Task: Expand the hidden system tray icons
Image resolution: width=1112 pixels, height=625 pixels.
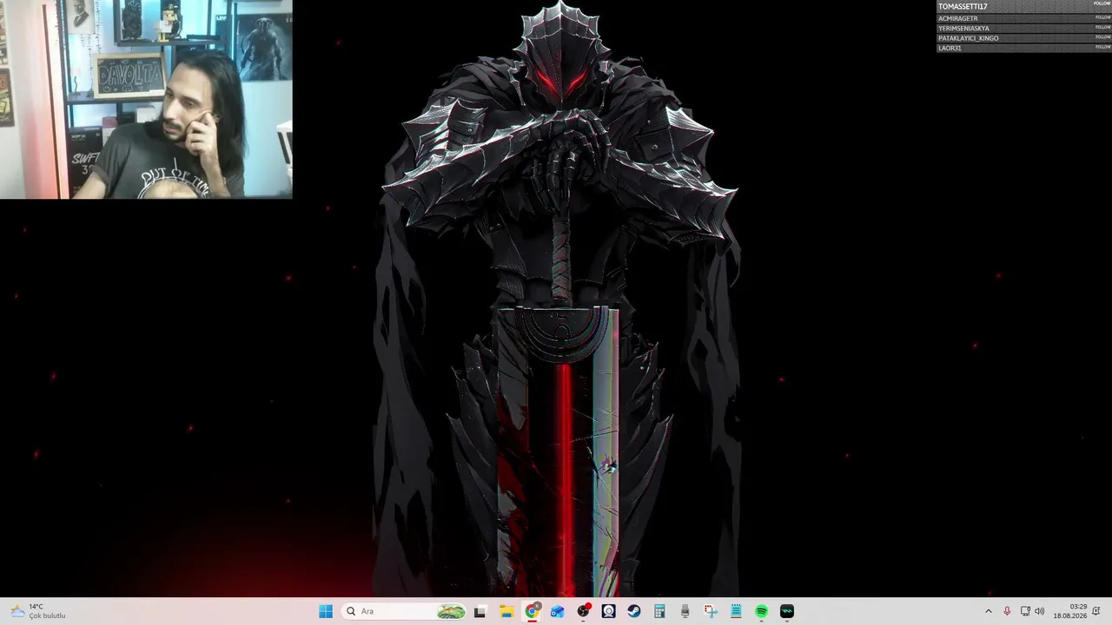Action: [x=988, y=611]
